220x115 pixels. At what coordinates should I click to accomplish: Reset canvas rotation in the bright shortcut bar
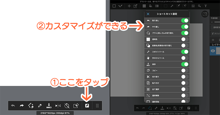(x=67, y=106)
